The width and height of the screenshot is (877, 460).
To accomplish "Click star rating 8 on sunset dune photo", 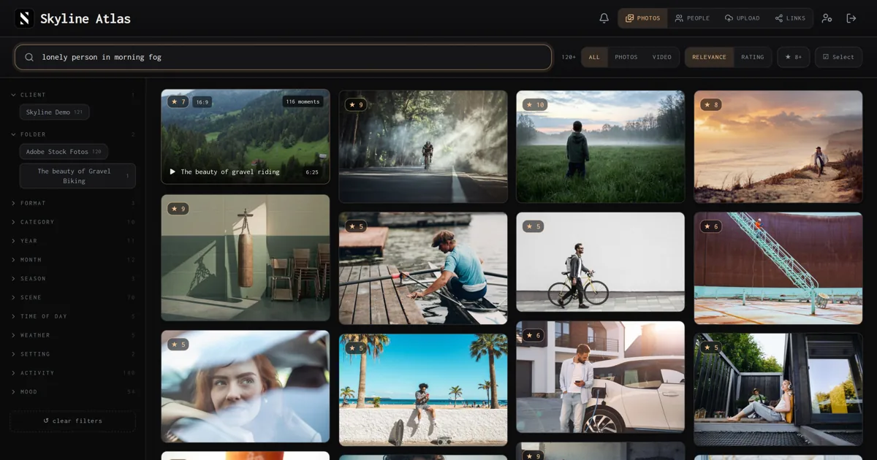I will coord(711,104).
